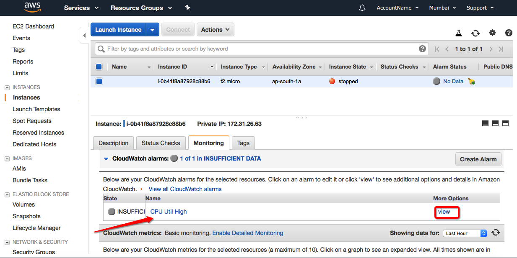Open the notifications bell icon
Viewport: 517px width, 258px height.
click(x=362, y=8)
